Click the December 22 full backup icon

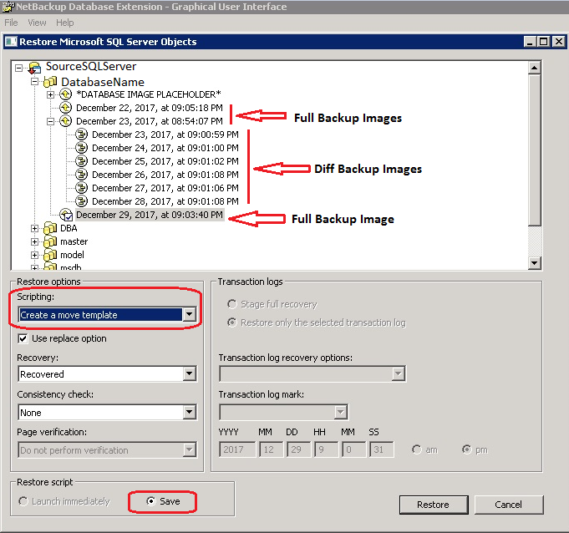pos(66,108)
